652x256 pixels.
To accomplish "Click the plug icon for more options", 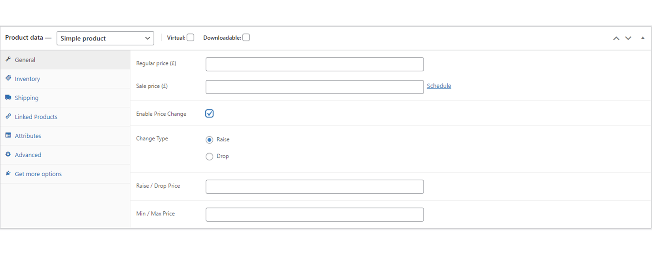I will (8, 174).
